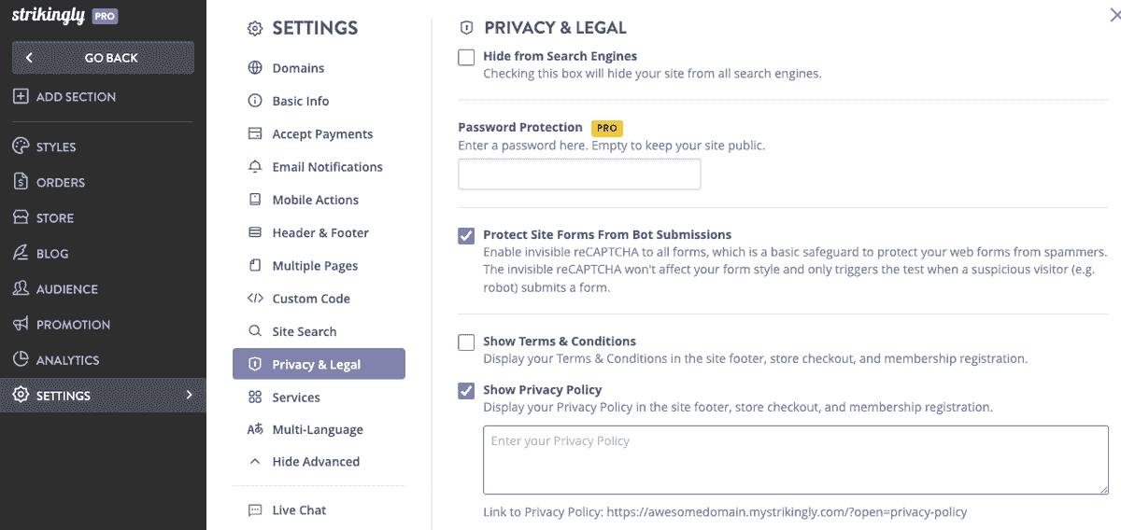Click the Go Back arrow button
The width and height of the screenshot is (1121, 530).
[103, 58]
